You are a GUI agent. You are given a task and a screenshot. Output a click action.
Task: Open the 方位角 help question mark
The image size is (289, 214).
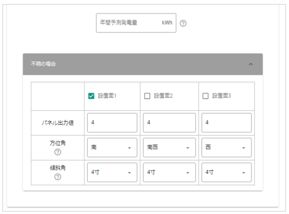[x=58, y=152]
